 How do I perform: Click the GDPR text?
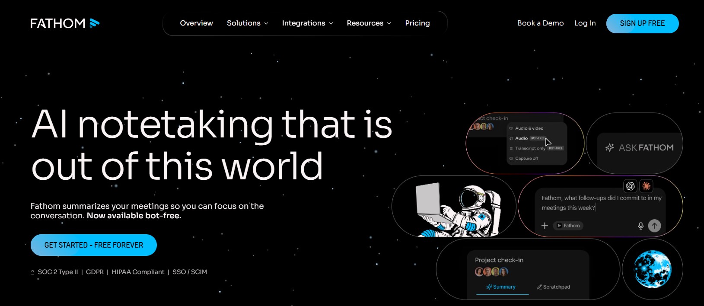click(x=95, y=272)
